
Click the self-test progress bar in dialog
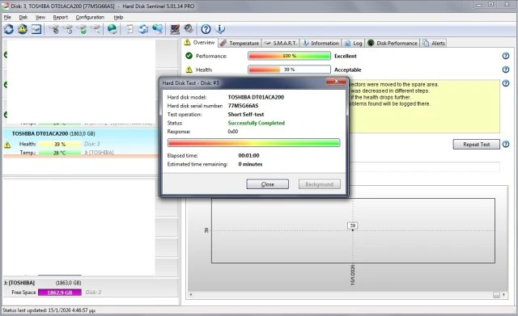pos(253,142)
